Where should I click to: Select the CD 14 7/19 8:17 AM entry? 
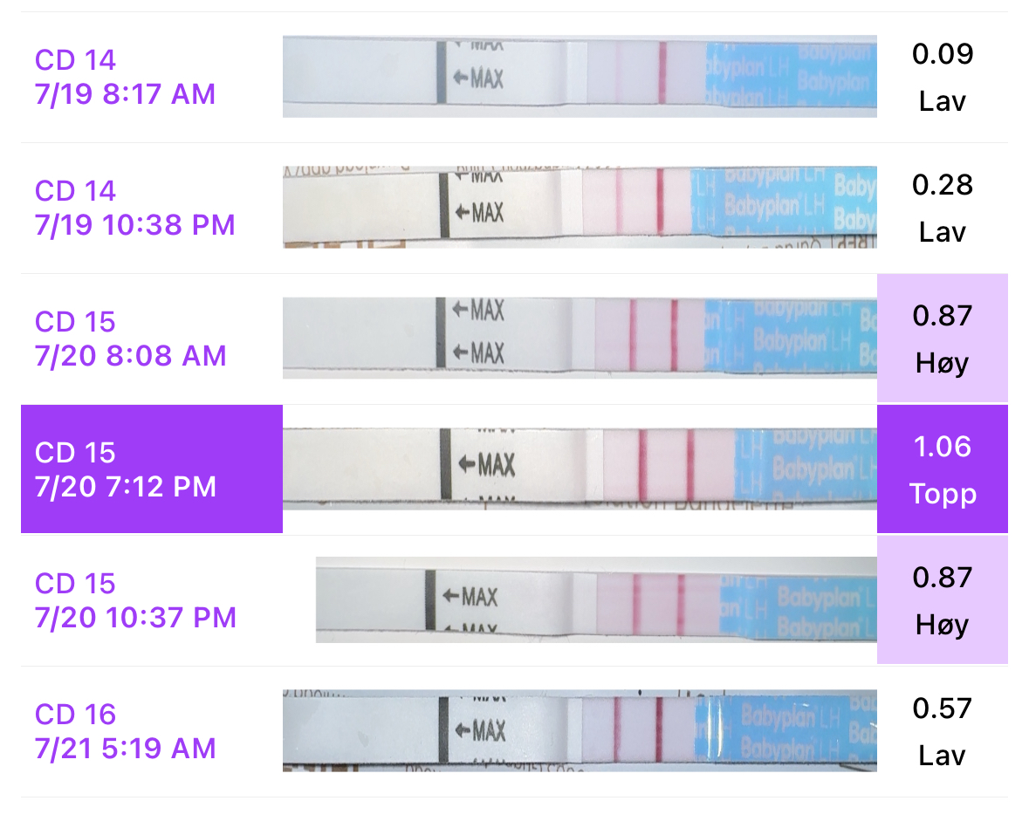pos(125,77)
